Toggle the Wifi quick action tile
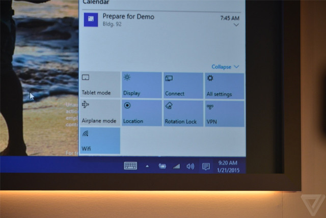 pyautogui.click(x=100, y=141)
